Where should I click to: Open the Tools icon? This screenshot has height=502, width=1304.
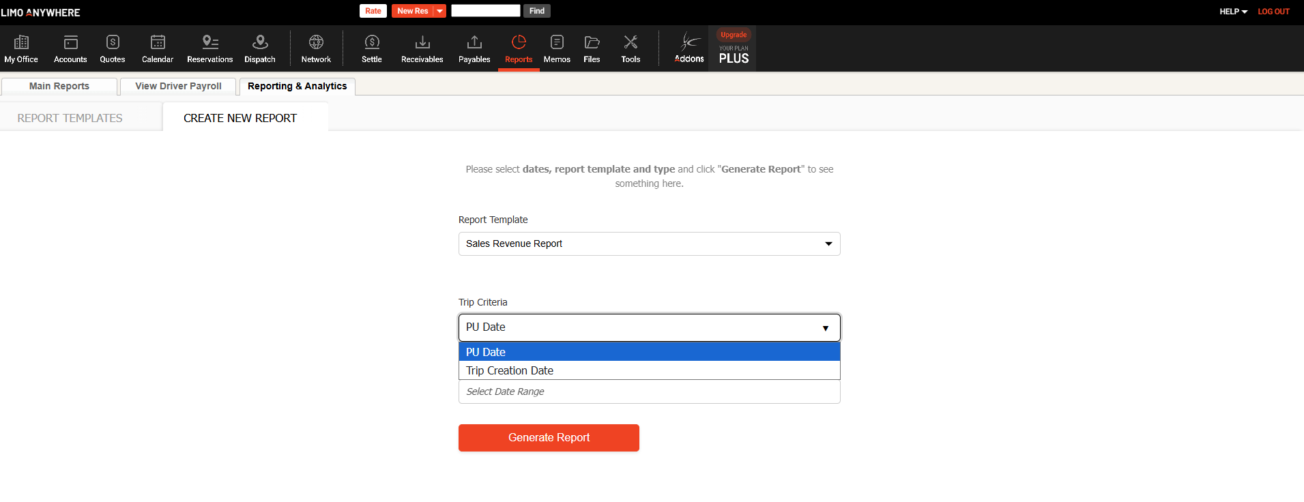631,43
